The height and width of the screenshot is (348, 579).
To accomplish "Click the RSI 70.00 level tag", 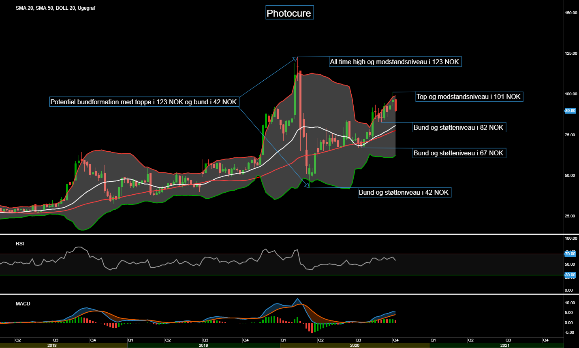I will pyautogui.click(x=570, y=253).
